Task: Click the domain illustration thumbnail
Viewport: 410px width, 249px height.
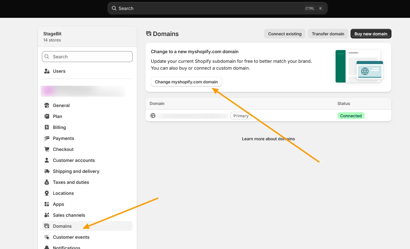Action: pos(359,66)
